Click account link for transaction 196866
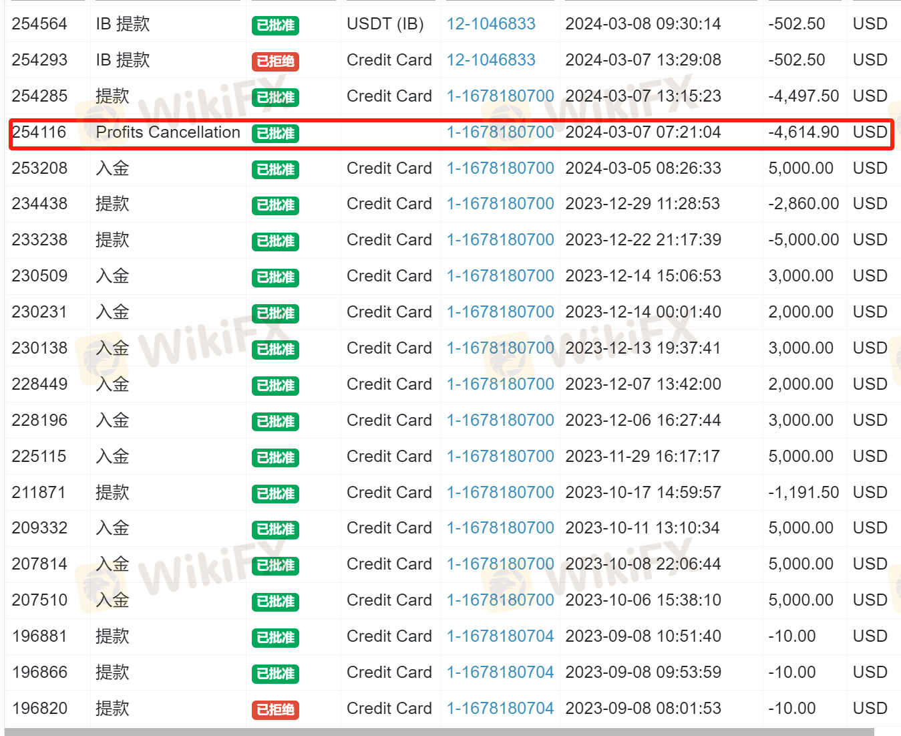Image resolution: width=901 pixels, height=736 pixels. click(500, 672)
